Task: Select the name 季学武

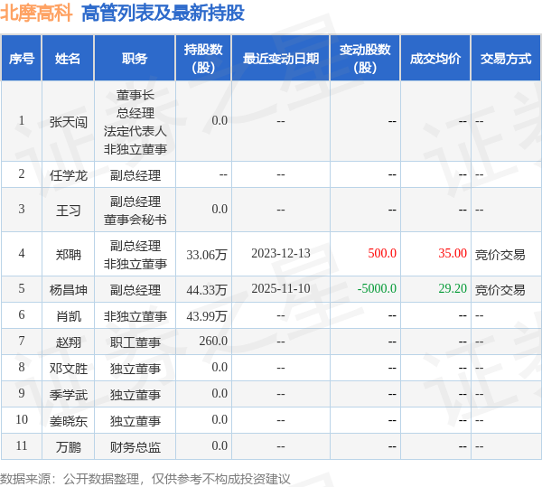Action: click(x=68, y=395)
